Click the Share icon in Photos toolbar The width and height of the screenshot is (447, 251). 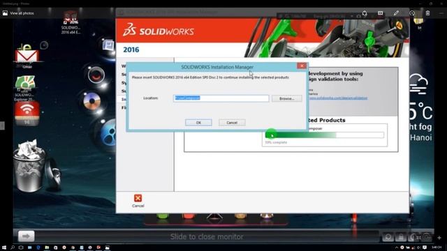point(365,13)
